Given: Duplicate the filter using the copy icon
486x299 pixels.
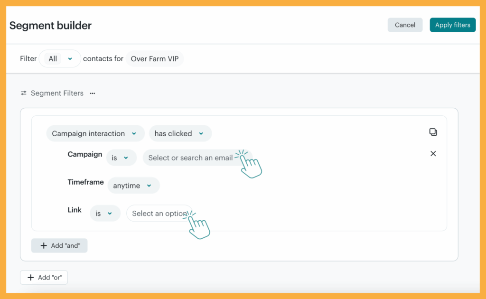Looking at the screenshot, I should coord(433,132).
